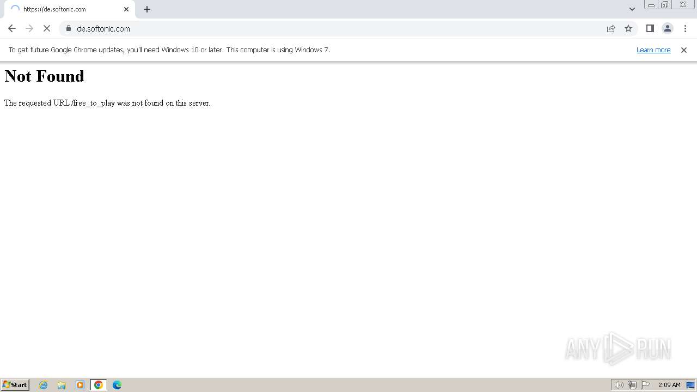Viewport: 697px width, 392px height.
Task: Select the https://de.softonic.com tab
Action: pos(70,9)
